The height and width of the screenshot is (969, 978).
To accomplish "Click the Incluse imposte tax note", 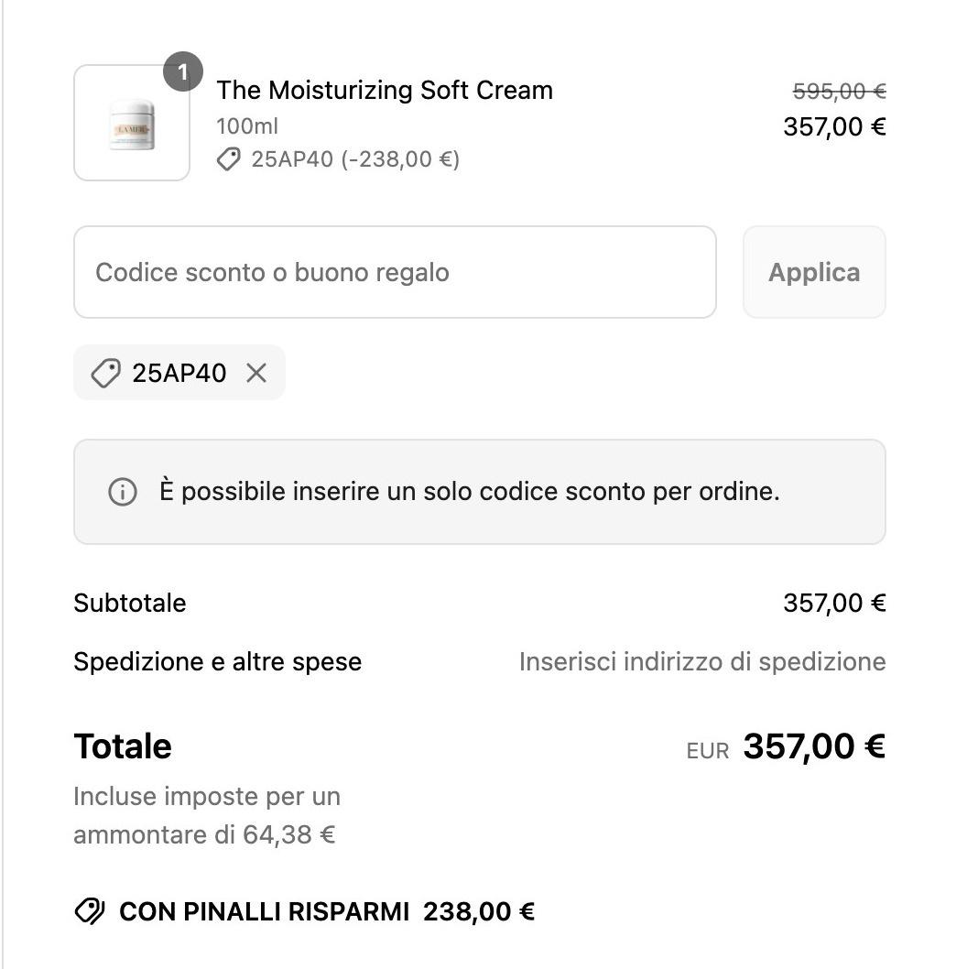I will point(207,815).
